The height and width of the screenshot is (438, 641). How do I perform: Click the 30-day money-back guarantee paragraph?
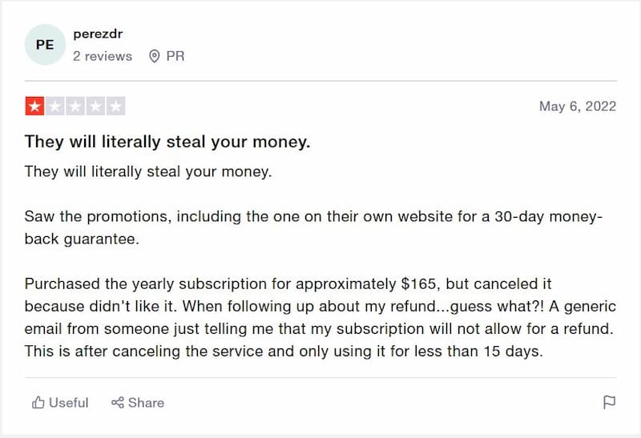pos(313,227)
